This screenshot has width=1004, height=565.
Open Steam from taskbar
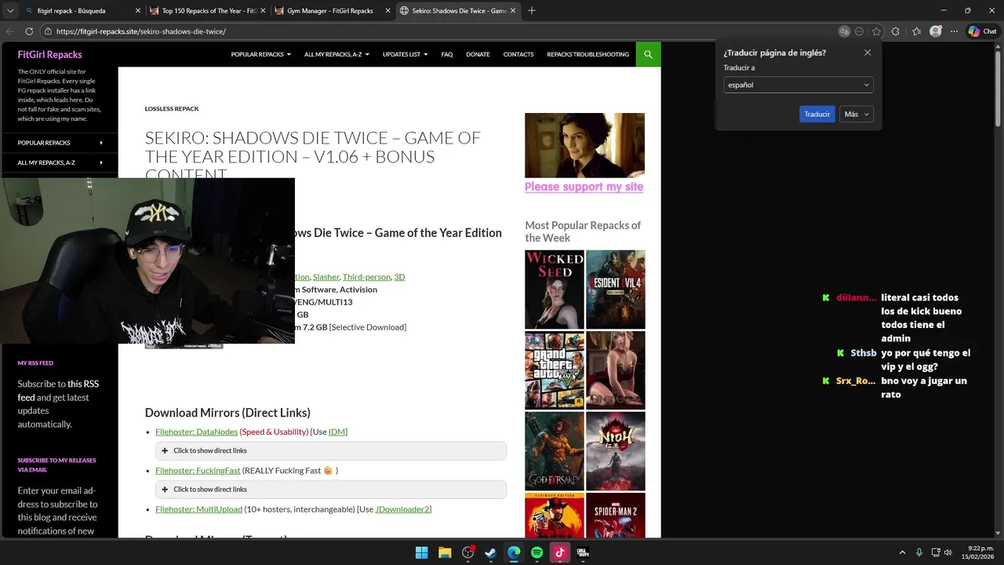tap(490, 552)
